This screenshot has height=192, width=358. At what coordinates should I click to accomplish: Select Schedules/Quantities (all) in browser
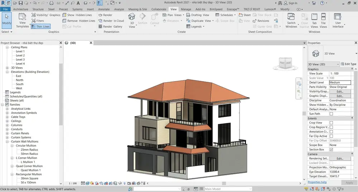[x=26, y=97]
